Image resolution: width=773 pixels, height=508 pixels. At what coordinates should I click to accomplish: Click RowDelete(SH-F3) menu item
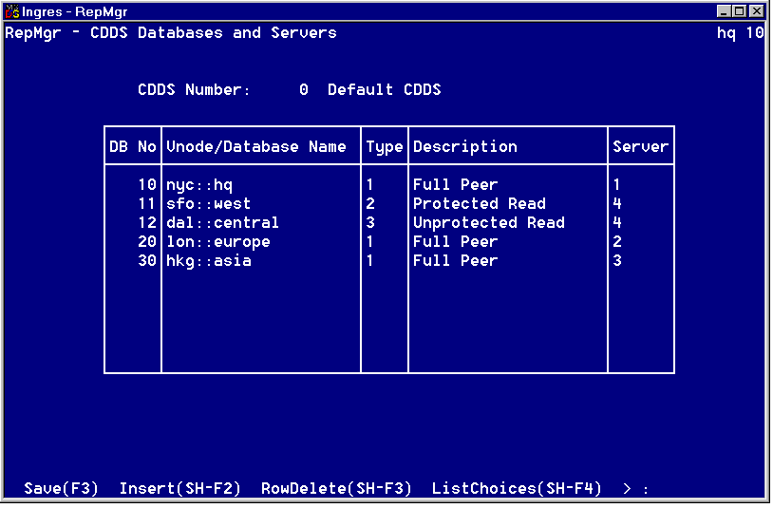(336, 488)
